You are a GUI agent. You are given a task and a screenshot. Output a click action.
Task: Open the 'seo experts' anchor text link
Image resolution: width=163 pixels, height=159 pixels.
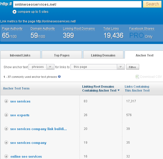click(20, 115)
